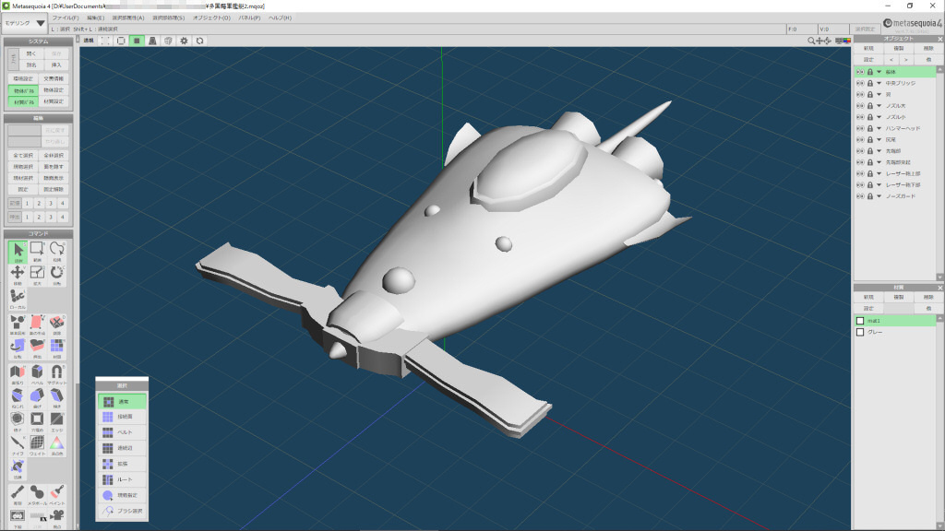
Task: Select the Bevel (ベベル) tool
Action: tap(37, 374)
